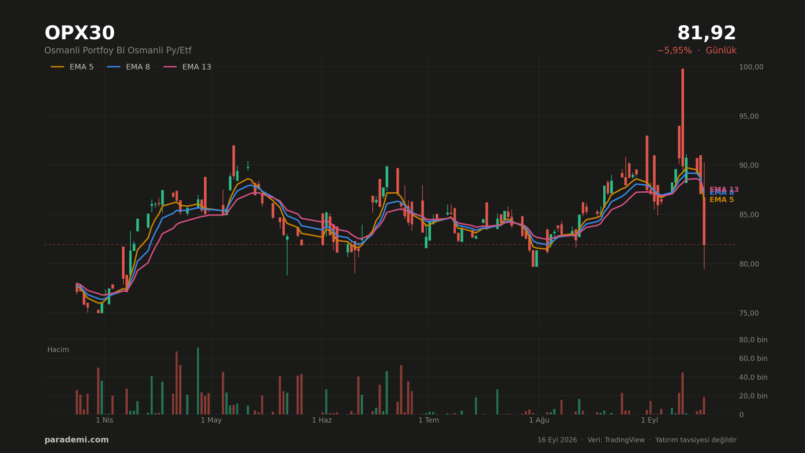Click the 40,0 bin volume axis label
805x453 pixels.
pos(753,377)
